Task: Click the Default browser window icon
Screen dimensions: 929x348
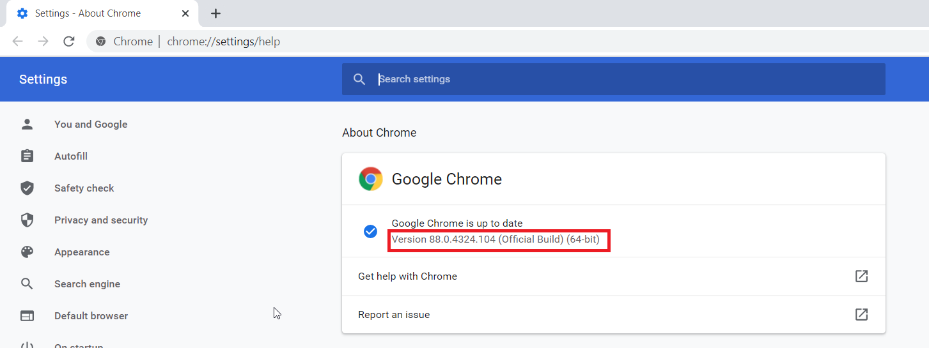Action: point(27,316)
